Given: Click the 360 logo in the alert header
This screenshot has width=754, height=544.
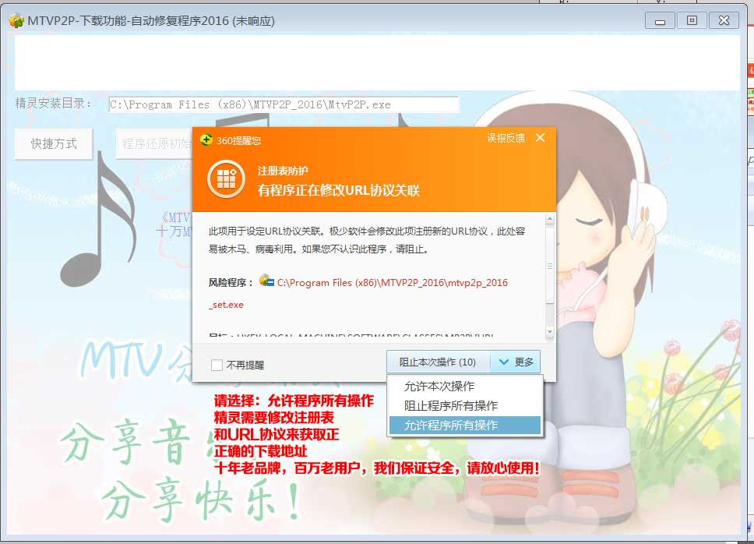Looking at the screenshot, I should click(x=206, y=140).
